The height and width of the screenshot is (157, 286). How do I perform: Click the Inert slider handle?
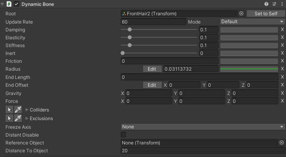tap(123, 53)
